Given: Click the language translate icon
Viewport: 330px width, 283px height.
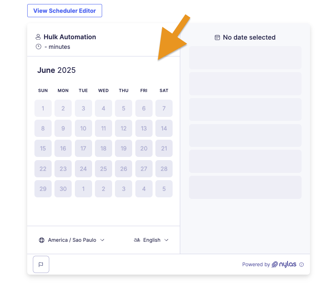Looking at the screenshot, I should [137, 240].
